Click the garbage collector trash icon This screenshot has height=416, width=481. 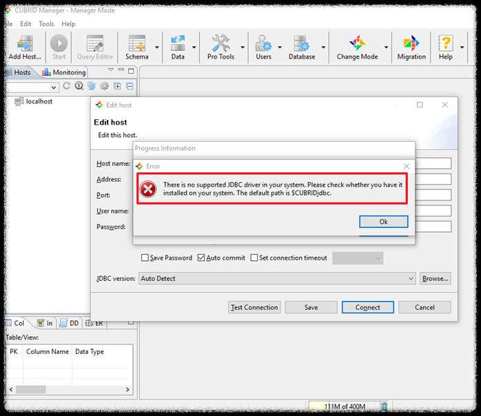click(x=384, y=406)
